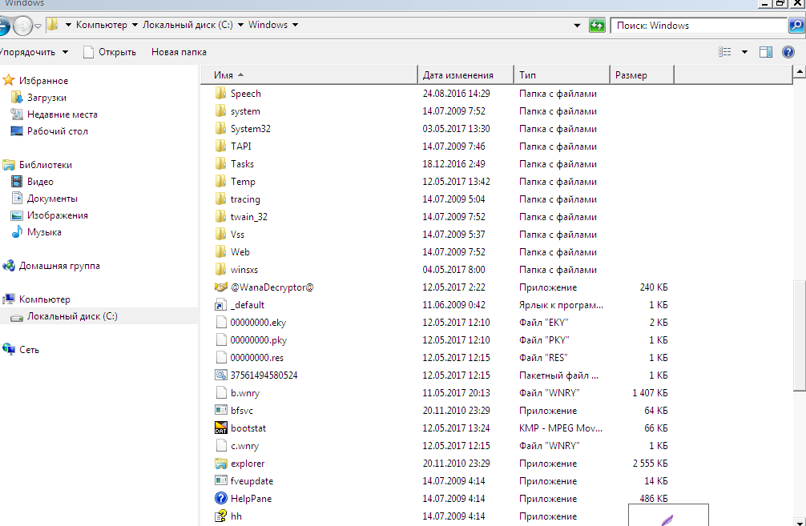Screen dimensions: 806x526
Task: Click the Speech folder icon
Action: click(220, 93)
